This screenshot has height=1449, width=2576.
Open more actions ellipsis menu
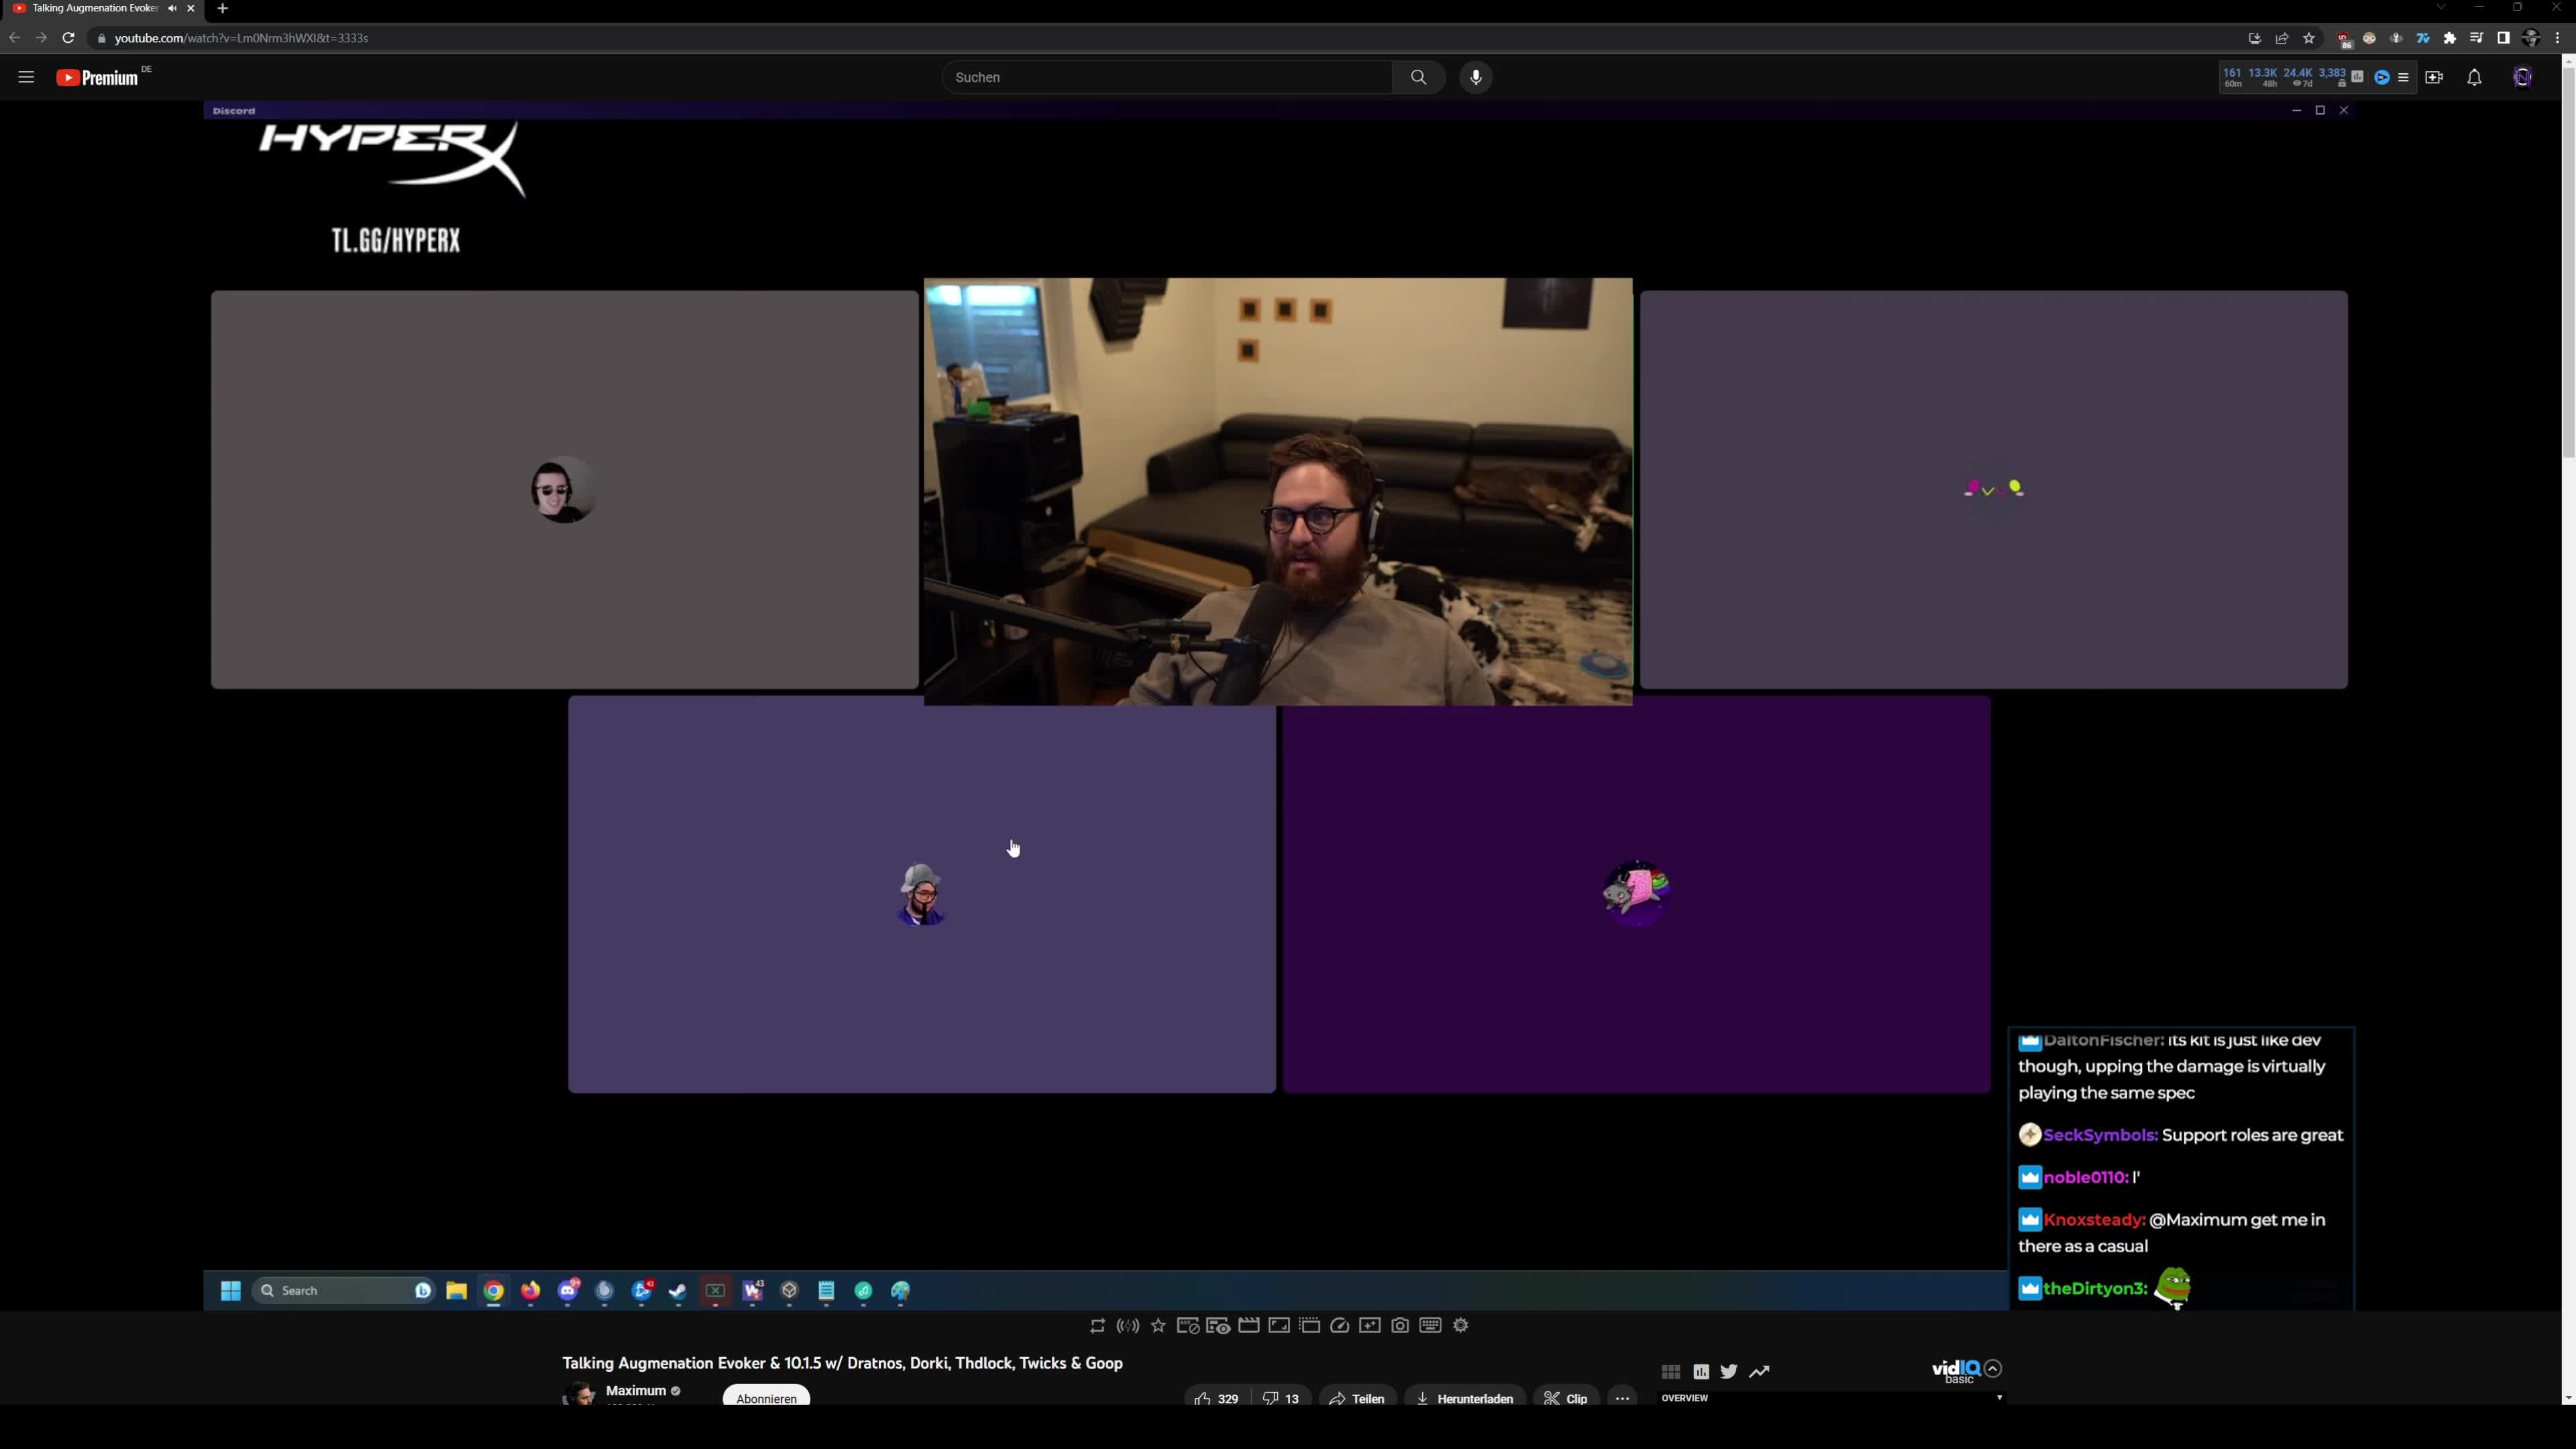(x=1622, y=1398)
